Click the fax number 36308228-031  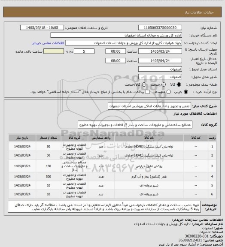197,236
